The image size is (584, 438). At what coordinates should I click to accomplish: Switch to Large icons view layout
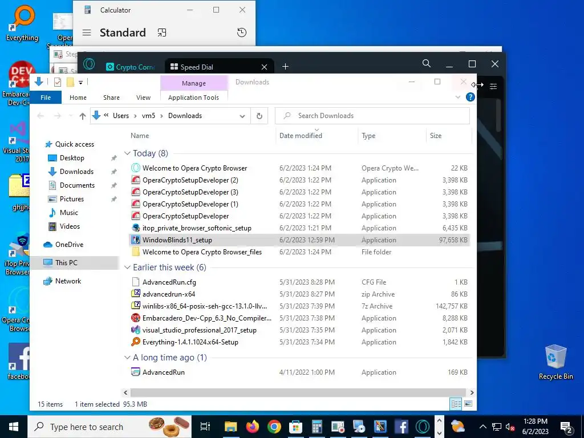click(x=468, y=404)
